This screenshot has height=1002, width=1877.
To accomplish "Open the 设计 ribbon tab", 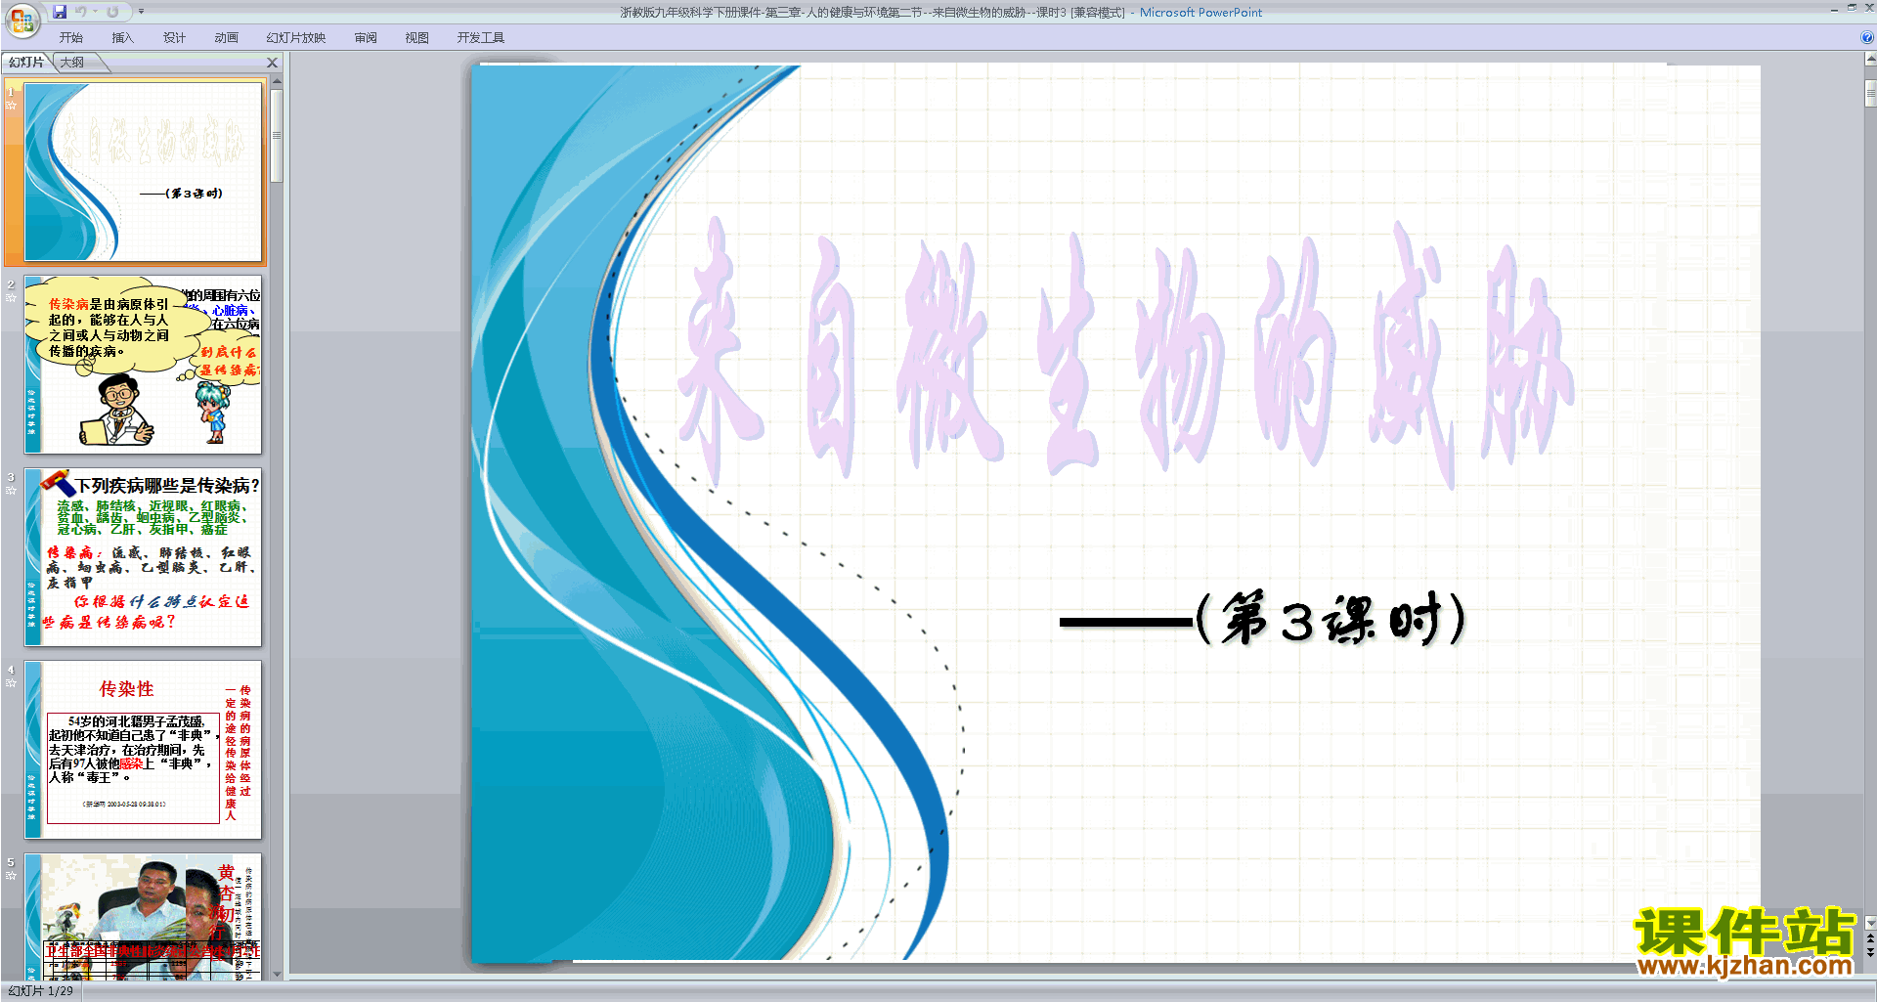I will tap(174, 37).
